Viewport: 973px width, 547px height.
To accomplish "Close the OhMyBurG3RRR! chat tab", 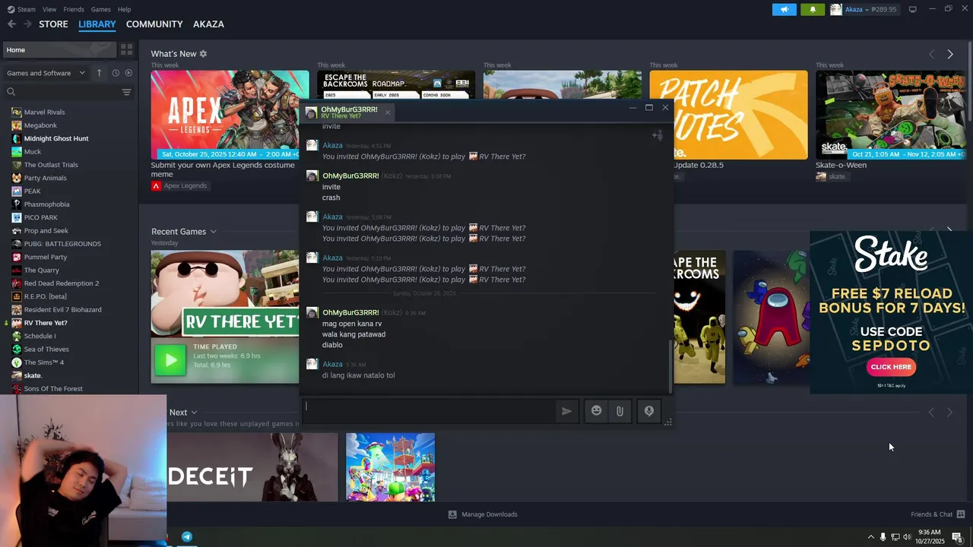I will coord(387,112).
